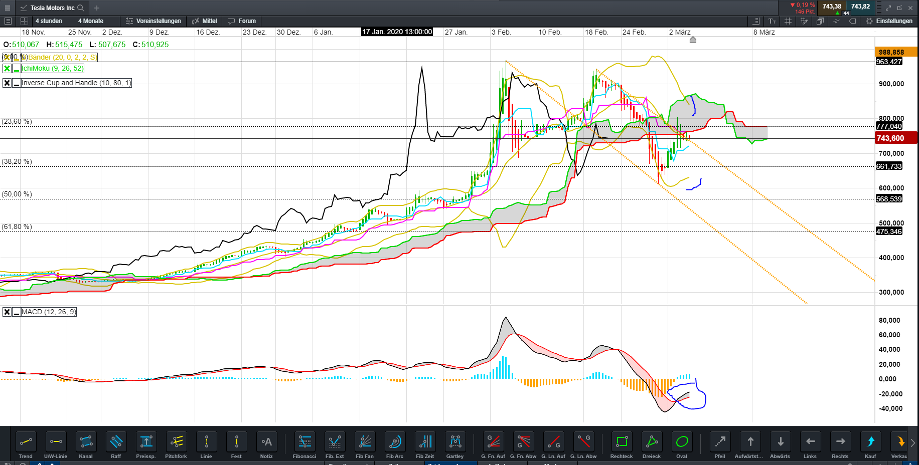Activate the Pitchfork tool
Screen dimensions: 919x465
click(x=176, y=445)
